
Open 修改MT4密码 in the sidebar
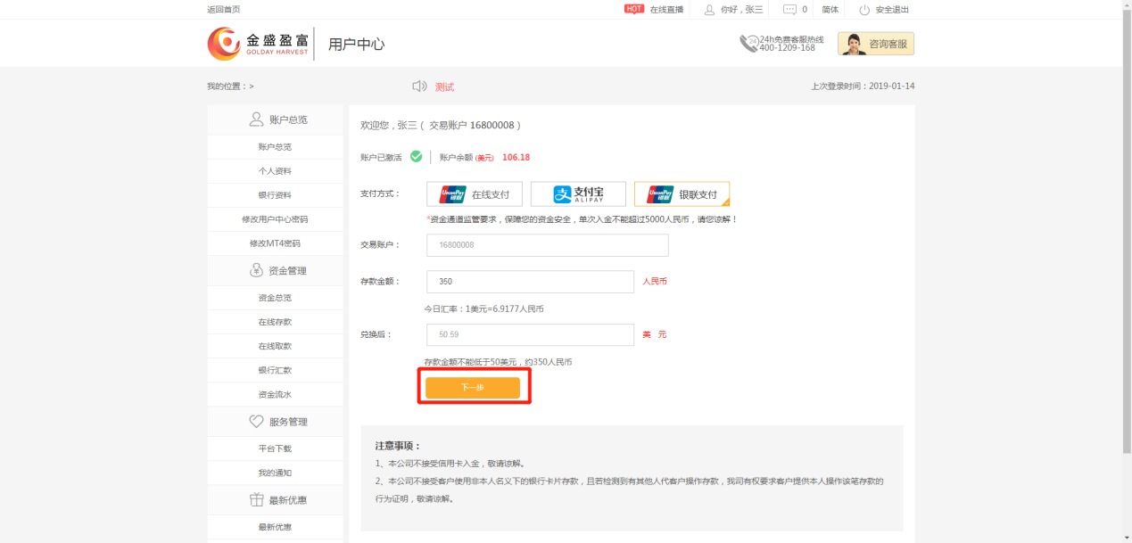click(x=275, y=243)
